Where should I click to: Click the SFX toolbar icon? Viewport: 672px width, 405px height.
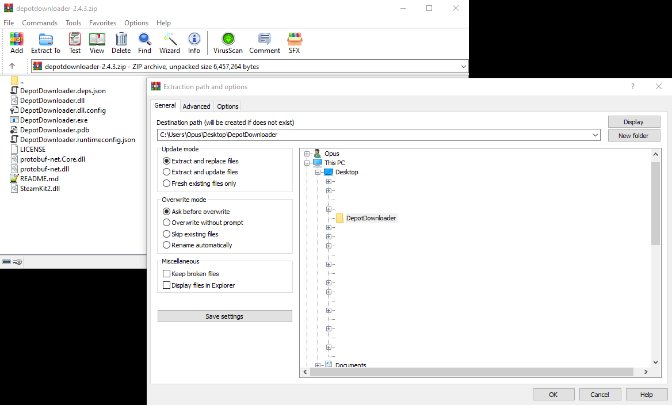(295, 39)
